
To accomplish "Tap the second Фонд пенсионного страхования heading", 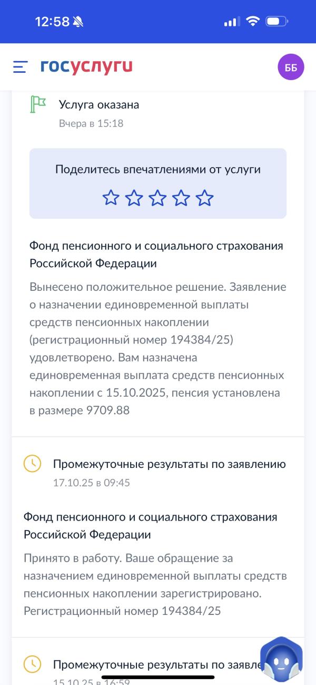I will [150, 526].
